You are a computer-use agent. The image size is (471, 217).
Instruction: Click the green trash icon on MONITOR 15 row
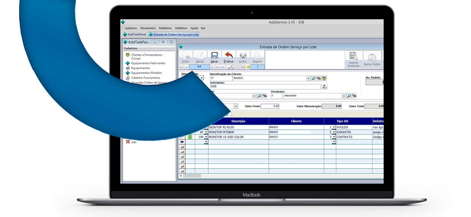[x=190, y=137]
